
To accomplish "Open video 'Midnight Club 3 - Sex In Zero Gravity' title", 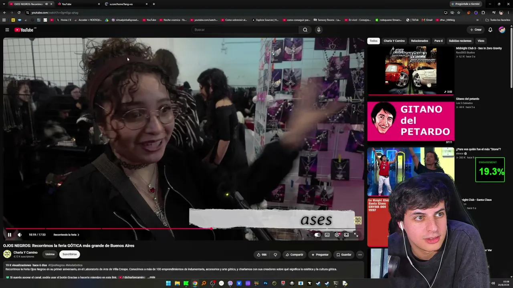I will 479,48.
